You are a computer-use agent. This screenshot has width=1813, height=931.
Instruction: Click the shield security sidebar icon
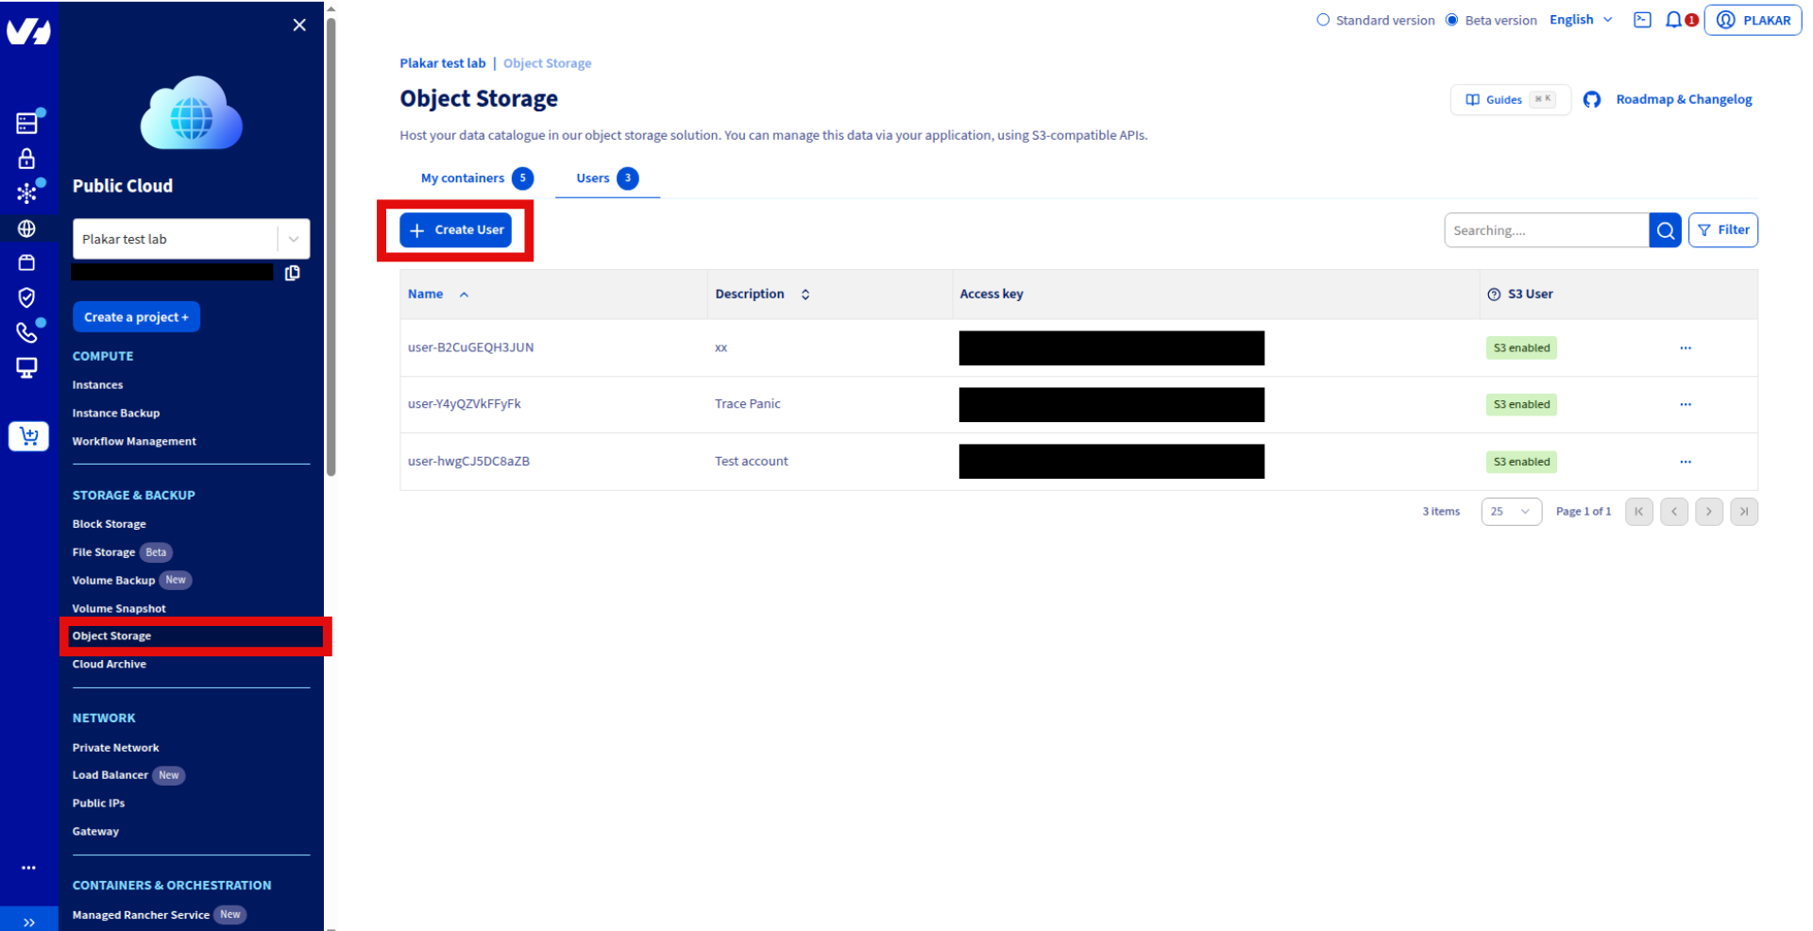27,296
